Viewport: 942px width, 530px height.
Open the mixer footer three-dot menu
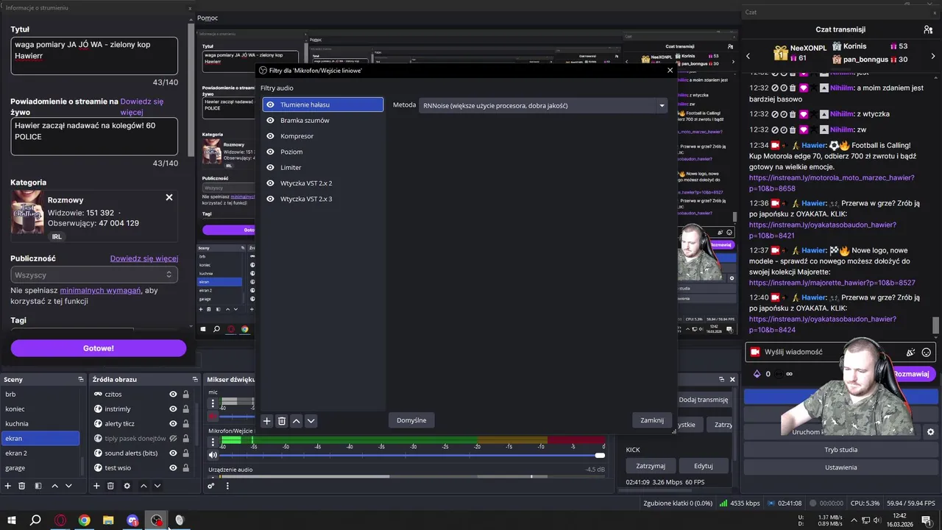227,486
